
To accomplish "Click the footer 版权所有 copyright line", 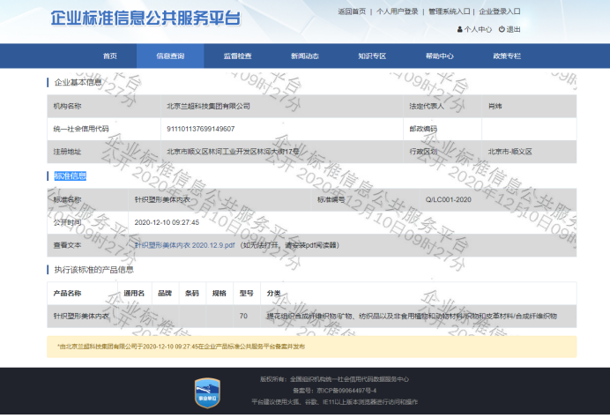I will [335, 379].
